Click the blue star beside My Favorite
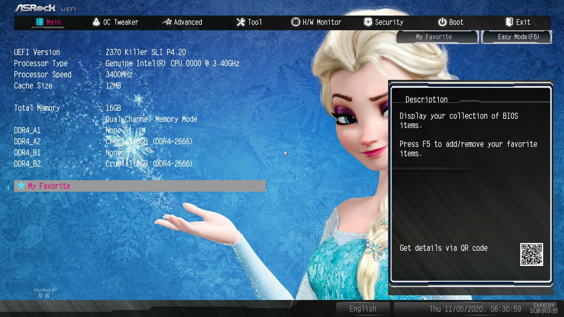This screenshot has width=564, height=317. pos(21,186)
